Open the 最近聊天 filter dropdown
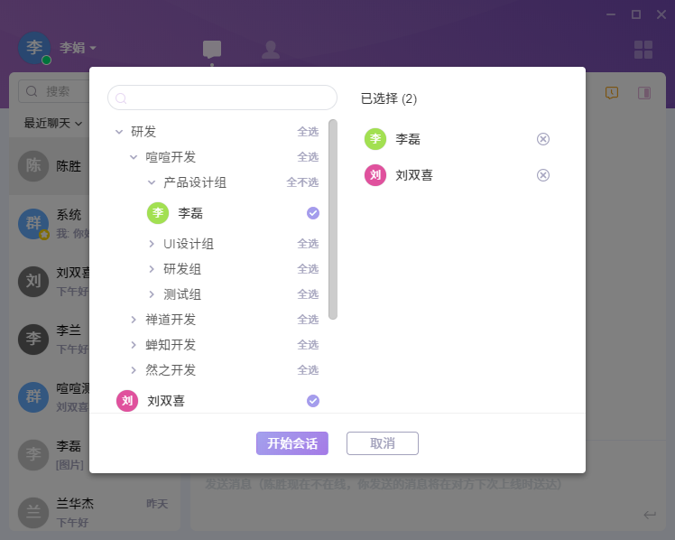675x540 pixels. click(x=53, y=123)
